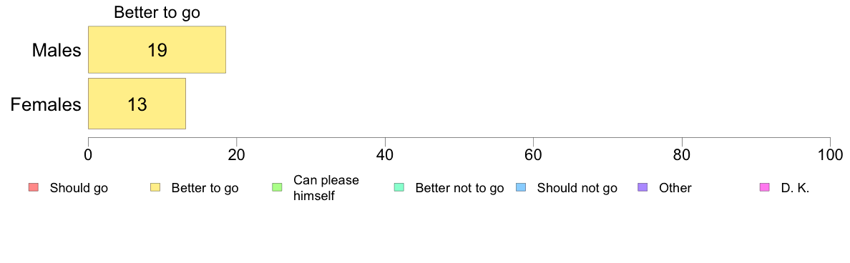
Task: Click the Females yellow bar showing 13
Action: 137,104
